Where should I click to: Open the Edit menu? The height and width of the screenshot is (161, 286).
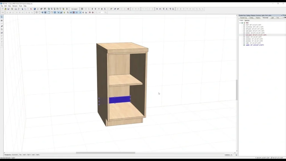6,6
